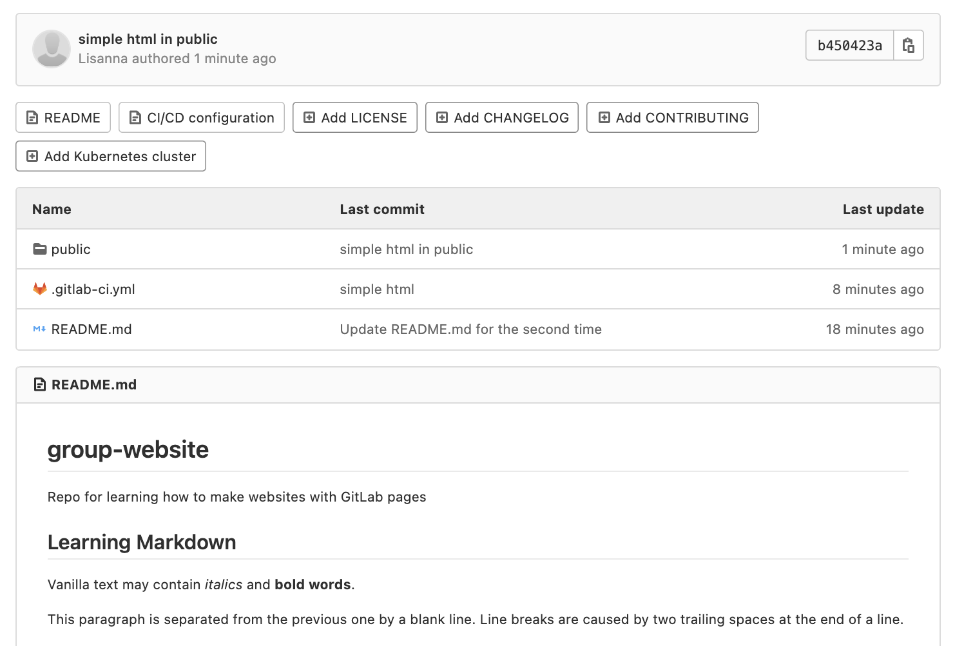The image size is (964, 646).
Task: Open the .gitlab-ci.yml file
Action: [93, 289]
